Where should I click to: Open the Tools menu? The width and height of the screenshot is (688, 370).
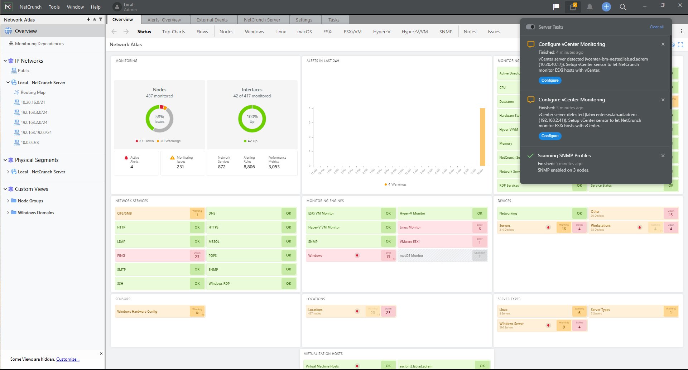[x=54, y=7]
